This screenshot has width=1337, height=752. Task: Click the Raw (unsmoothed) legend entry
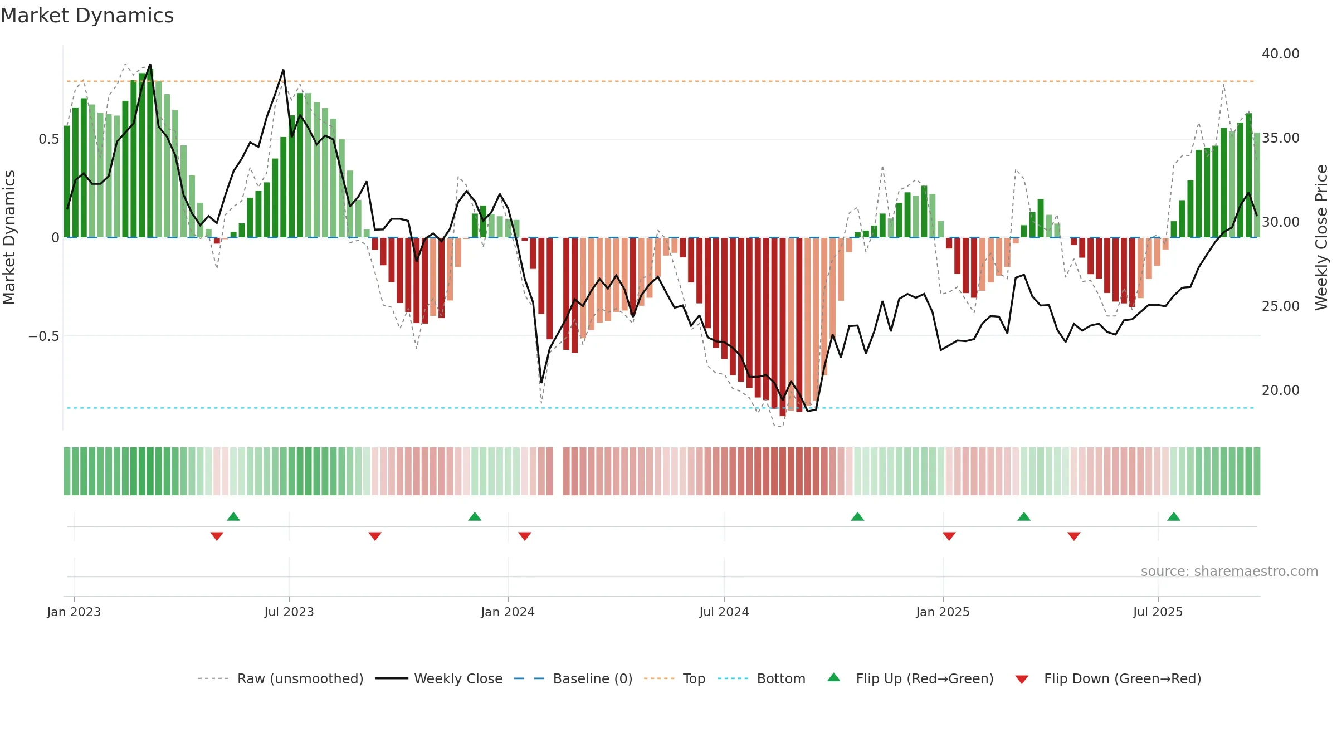tap(280, 678)
